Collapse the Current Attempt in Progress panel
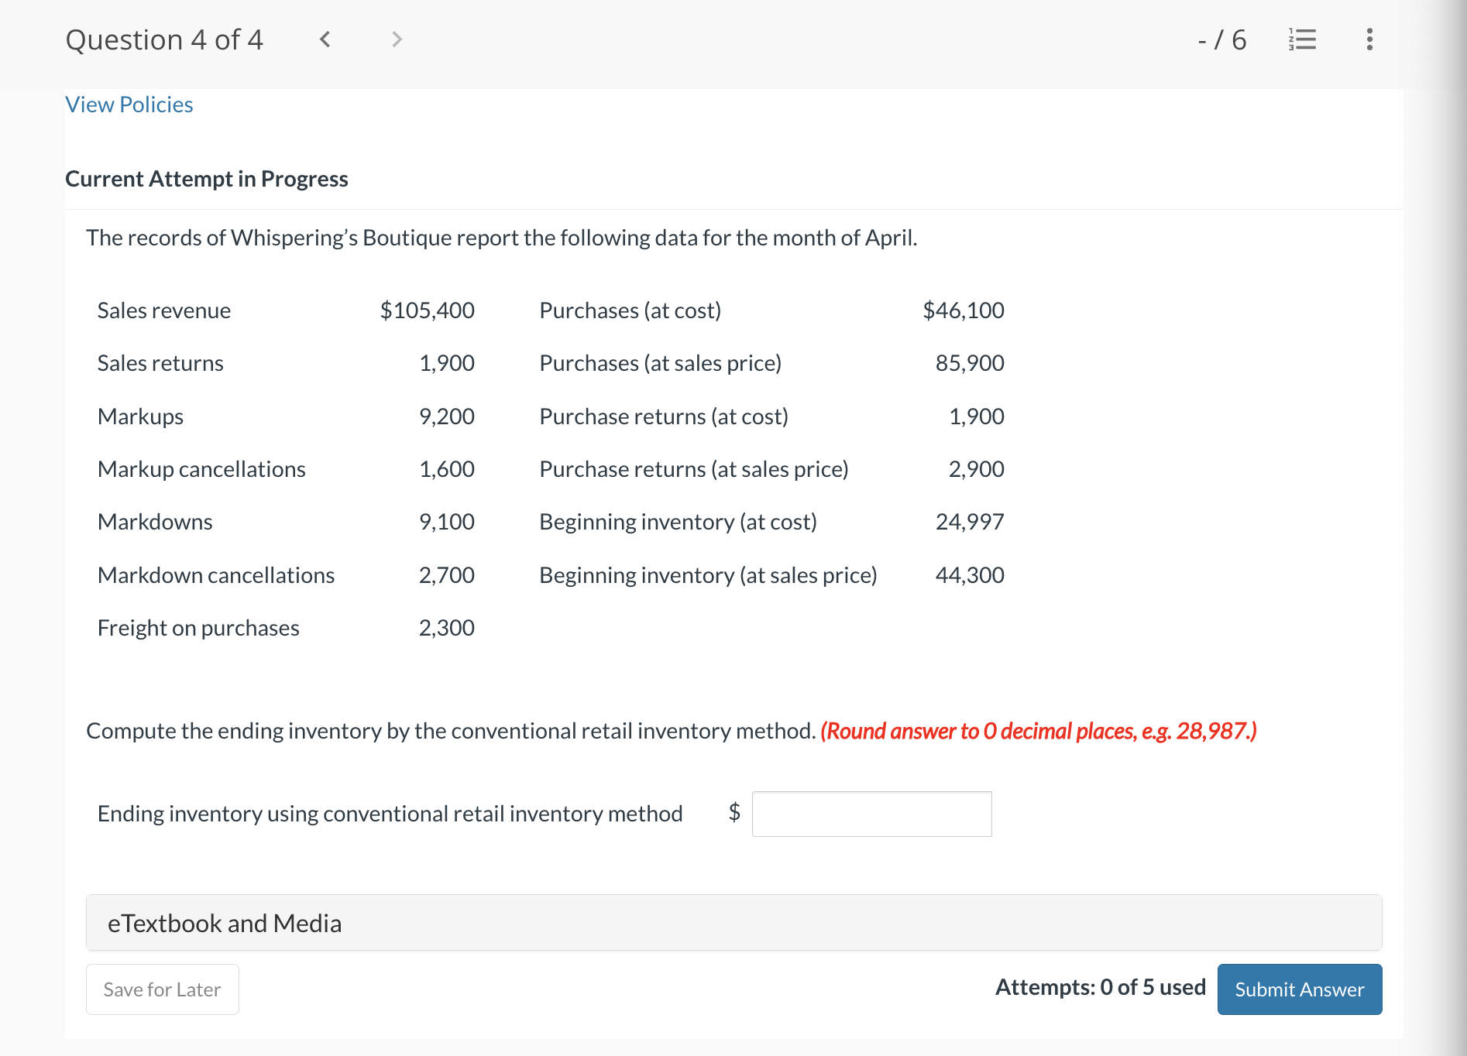Image resolution: width=1467 pixels, height=1056 pixels. (x=206, y=179)
